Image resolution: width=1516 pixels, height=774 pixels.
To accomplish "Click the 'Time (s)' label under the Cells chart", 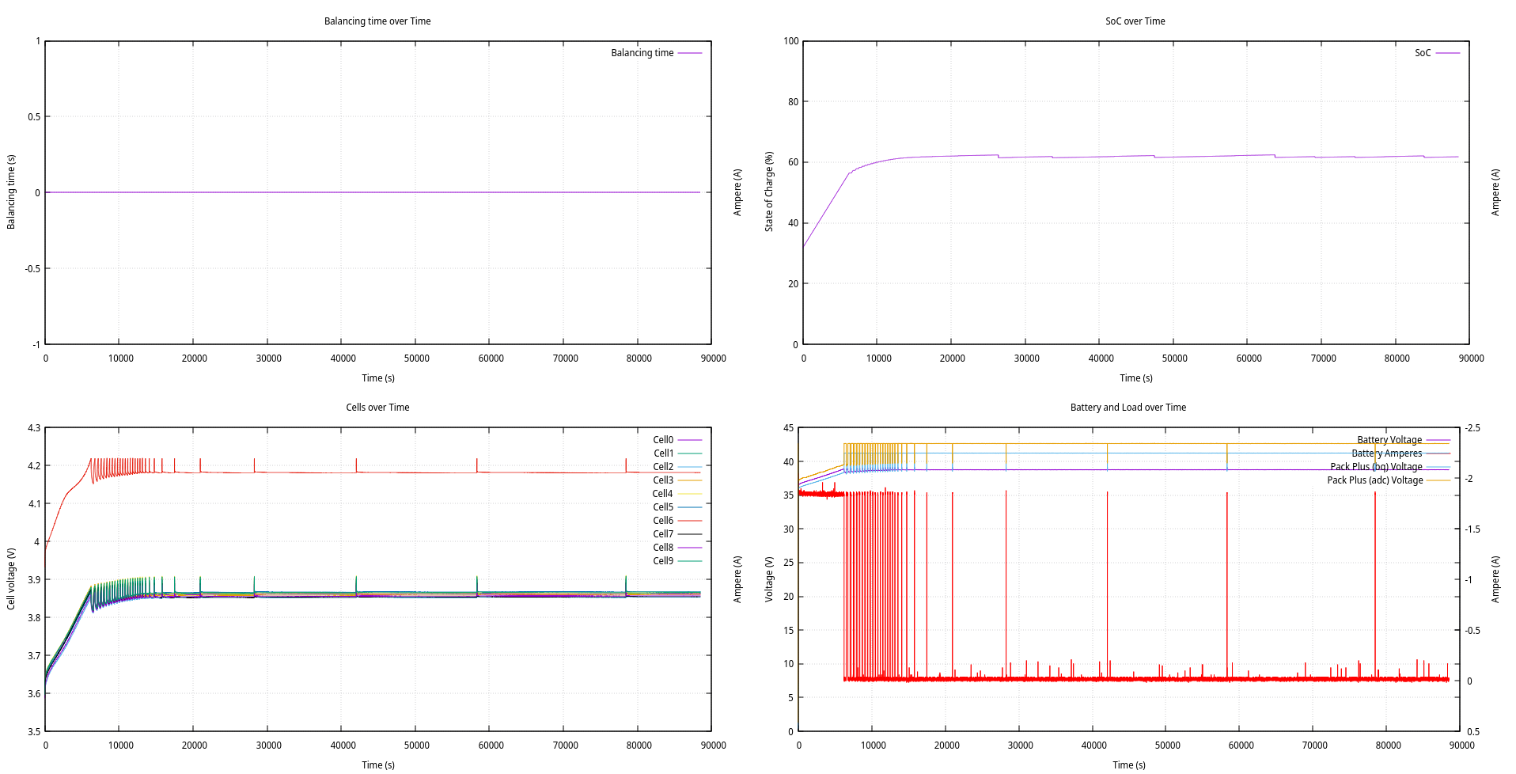I will pos(378,765).
